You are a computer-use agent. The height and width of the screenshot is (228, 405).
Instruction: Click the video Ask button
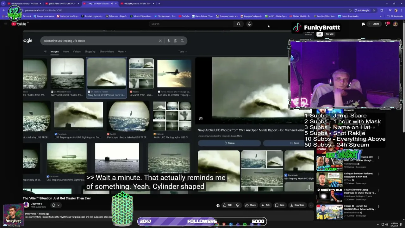[x=265, y=205]
